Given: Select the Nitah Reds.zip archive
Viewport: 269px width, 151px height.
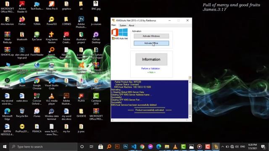Looking at the screenshot, I should click(7, 37).
